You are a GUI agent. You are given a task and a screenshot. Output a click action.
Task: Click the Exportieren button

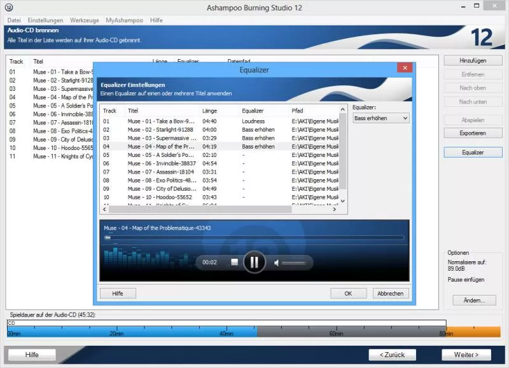(473, 133)
